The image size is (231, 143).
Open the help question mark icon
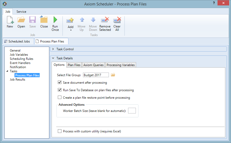[214, 3]
